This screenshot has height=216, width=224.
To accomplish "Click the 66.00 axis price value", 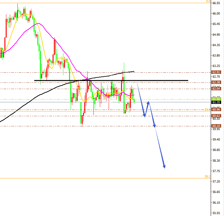I will [x=216, y=13].
